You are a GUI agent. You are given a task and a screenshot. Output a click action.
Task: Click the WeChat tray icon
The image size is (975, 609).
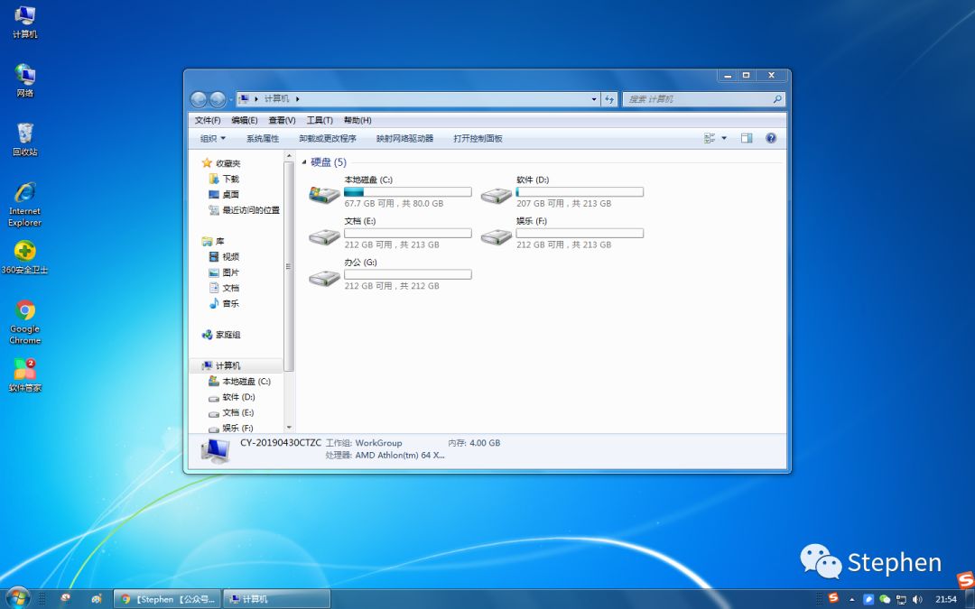pos(884,599)
